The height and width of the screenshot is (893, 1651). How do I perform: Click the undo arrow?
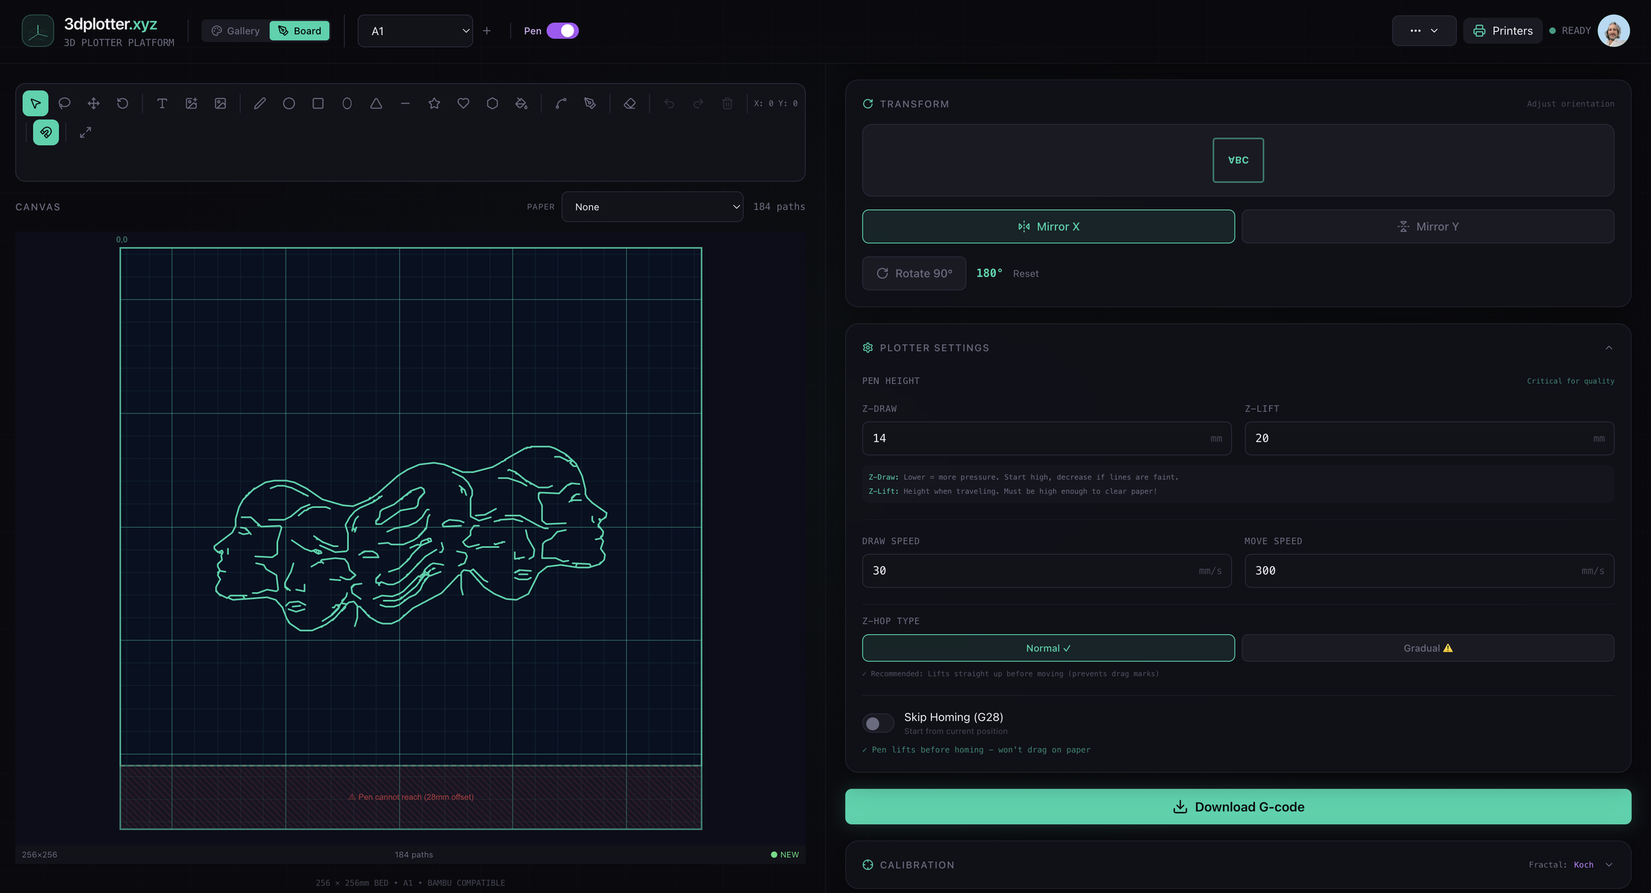(669, 103)
